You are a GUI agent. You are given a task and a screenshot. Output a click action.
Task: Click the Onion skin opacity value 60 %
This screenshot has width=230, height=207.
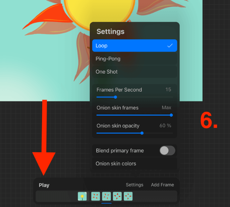point(165,126)
